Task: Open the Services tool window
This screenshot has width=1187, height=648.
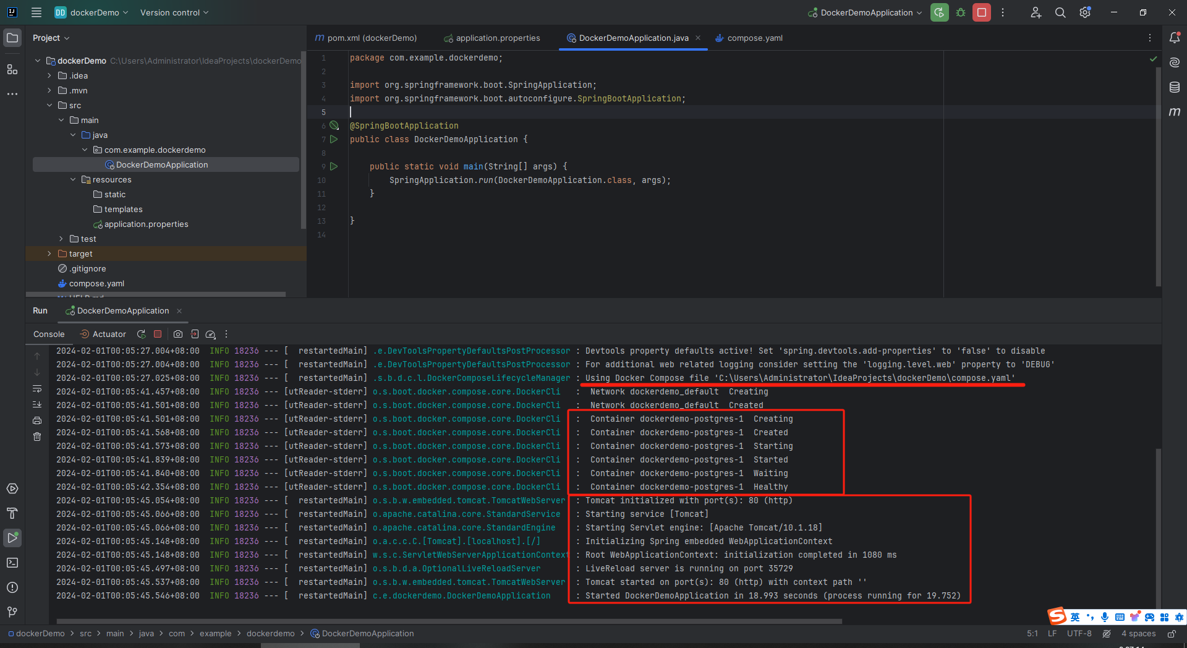Action: 12,488
